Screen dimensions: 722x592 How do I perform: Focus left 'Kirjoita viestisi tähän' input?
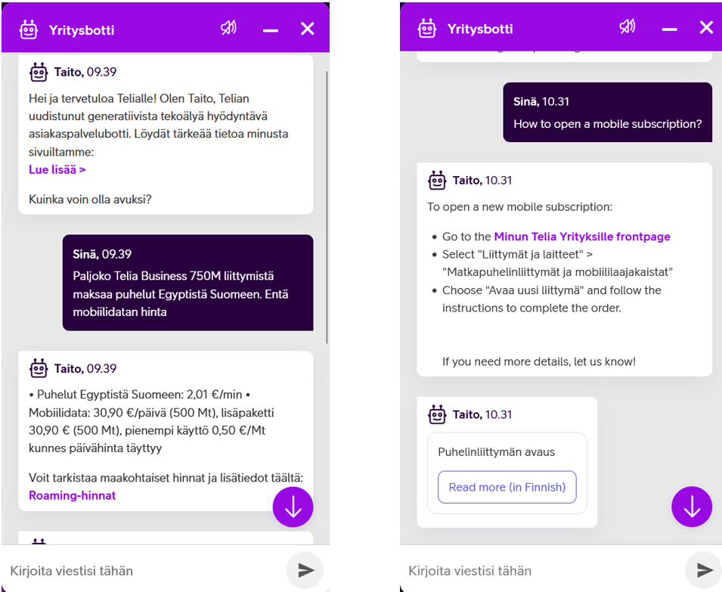[143, 571]
